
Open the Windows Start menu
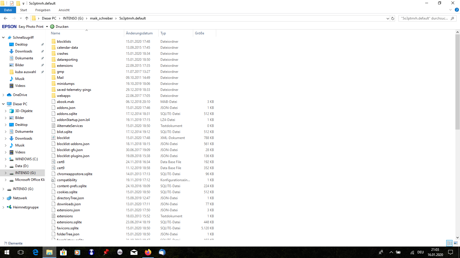7,252
